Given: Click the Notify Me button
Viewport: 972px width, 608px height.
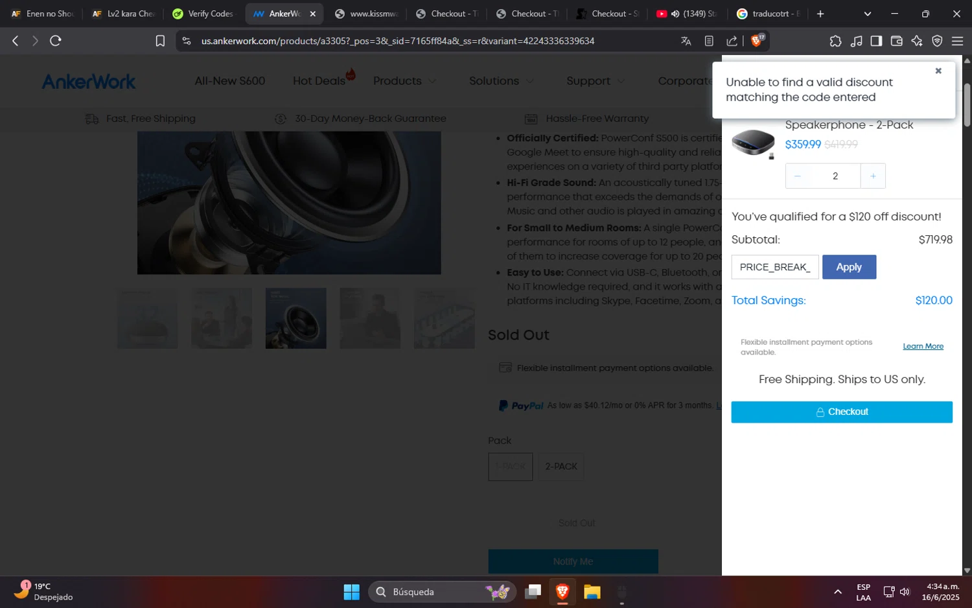Looking at the screenshot, I should click(573, 561).
